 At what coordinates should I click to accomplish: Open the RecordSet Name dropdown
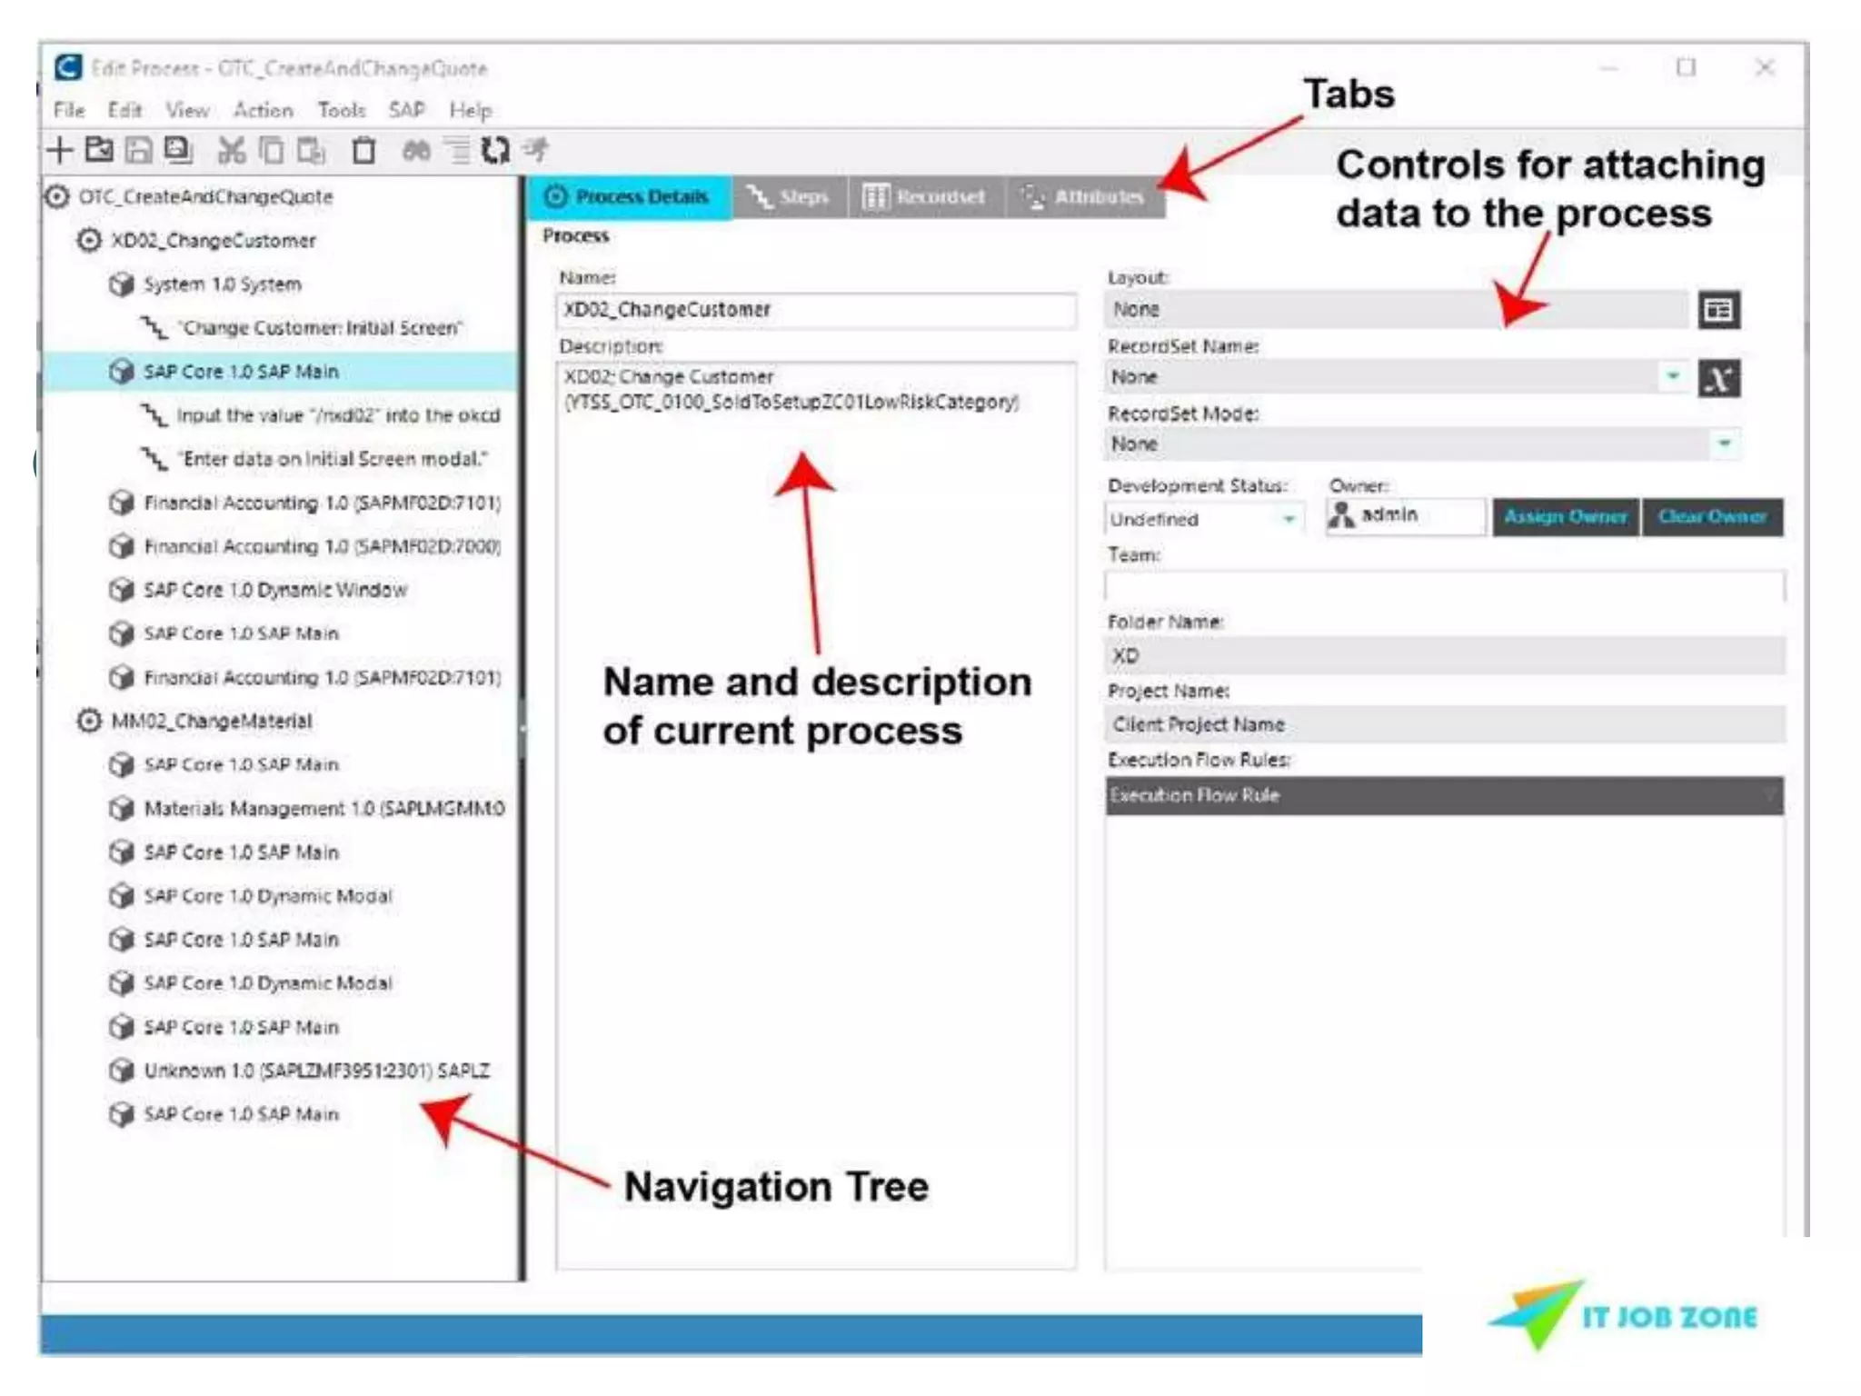point(1673,376)
